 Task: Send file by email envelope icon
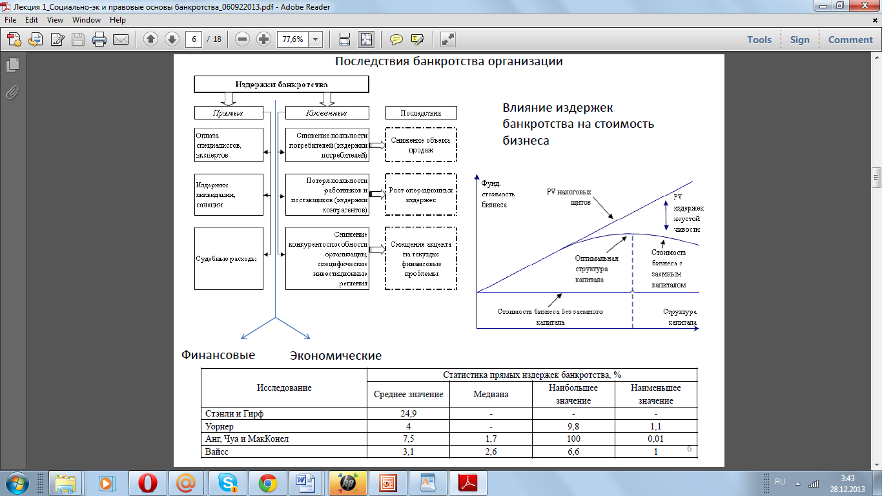click(x=121, y=39)
